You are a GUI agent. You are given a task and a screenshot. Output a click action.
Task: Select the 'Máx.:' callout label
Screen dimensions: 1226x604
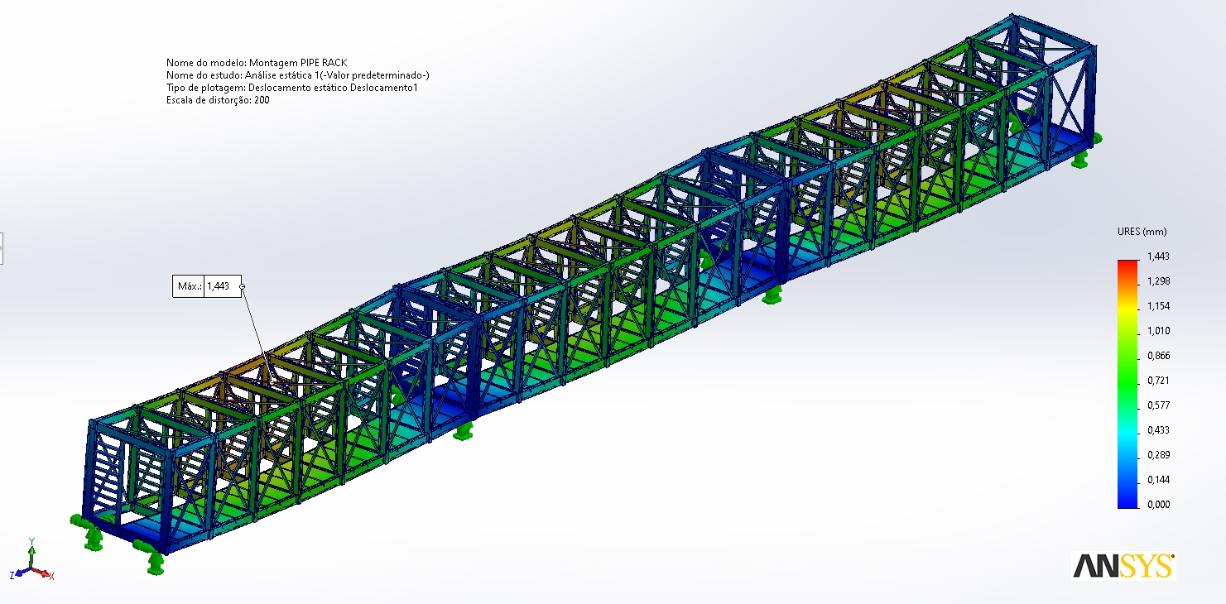[189, 286]
